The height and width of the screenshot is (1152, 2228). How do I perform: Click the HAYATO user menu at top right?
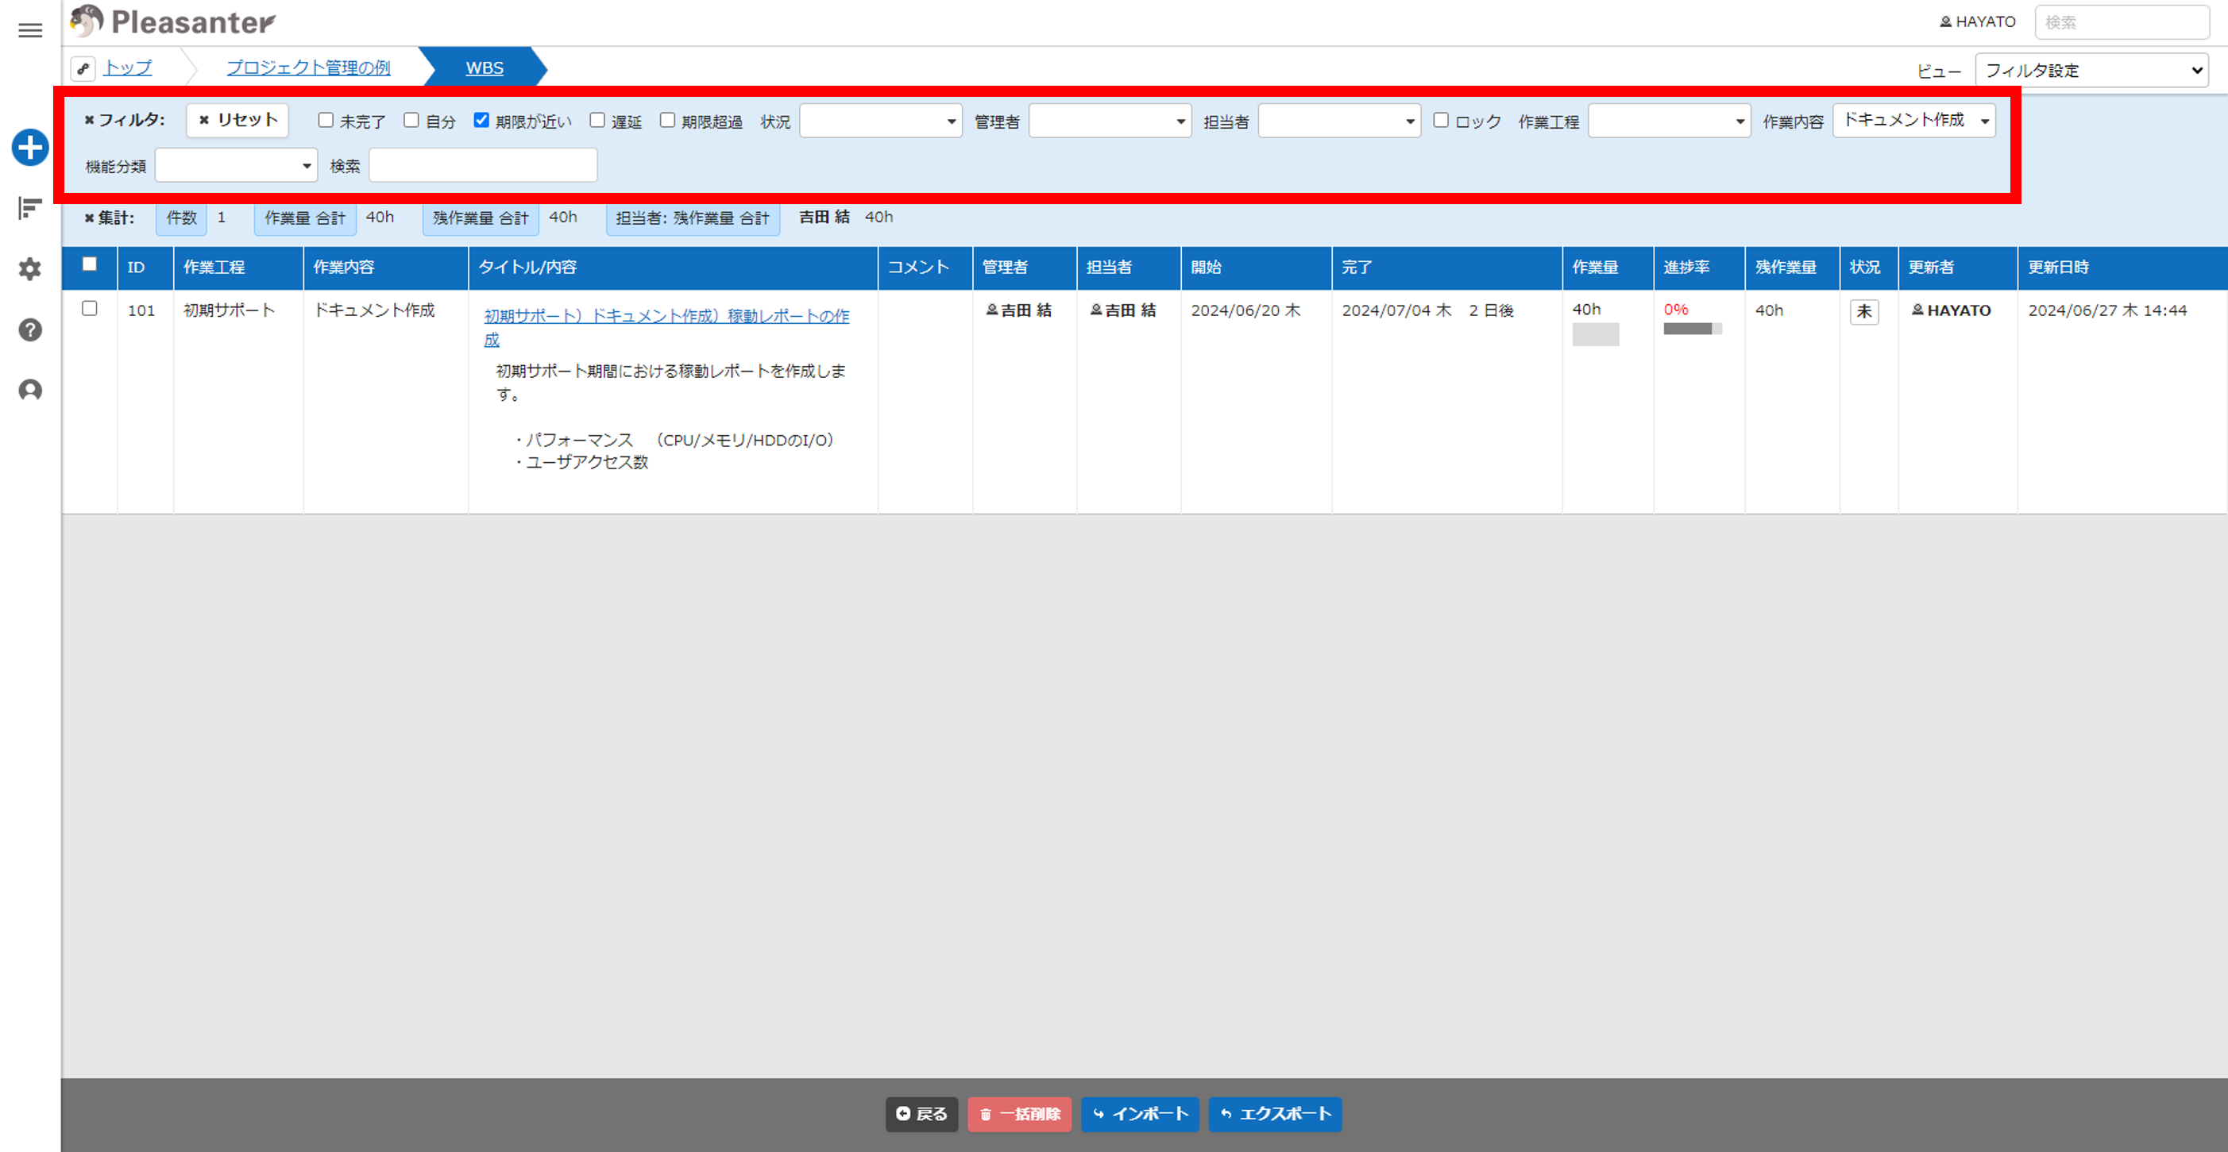pyautogui.click(x=1977, y=21)
